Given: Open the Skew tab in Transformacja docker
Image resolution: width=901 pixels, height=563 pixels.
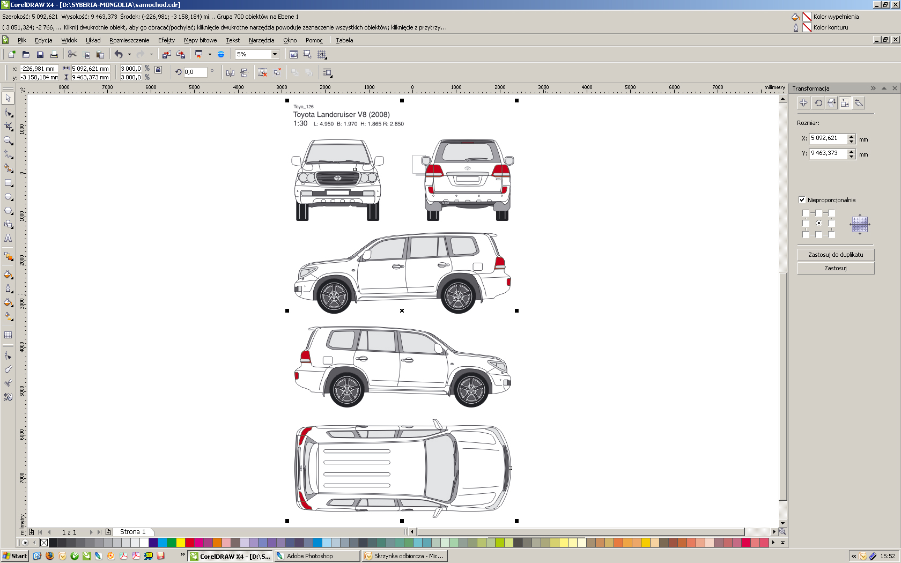Looking at the screenshot, I should 859,103.
